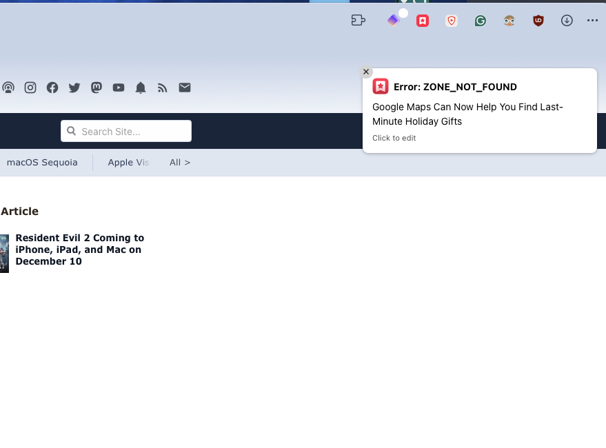The height and width of the screenshot is (448, 606).
Task: Expand the three-dot browser menu
Action: (592, 21)
